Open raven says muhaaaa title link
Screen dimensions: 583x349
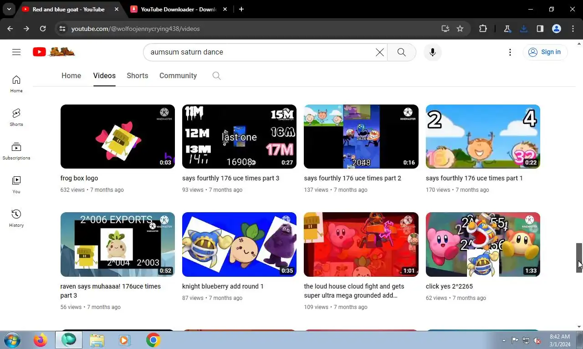coord(111,291)
